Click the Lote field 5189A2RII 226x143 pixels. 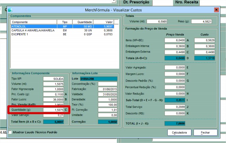(x=99, y=79)
